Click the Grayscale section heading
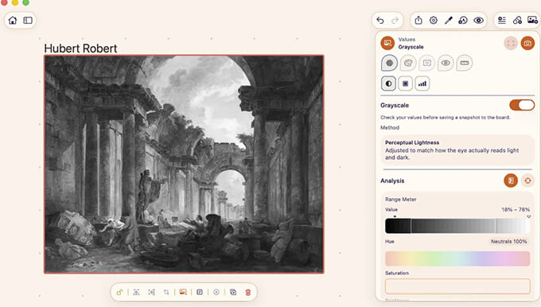The height and width of the screenshot is (307, 541). tap(395, 105)
